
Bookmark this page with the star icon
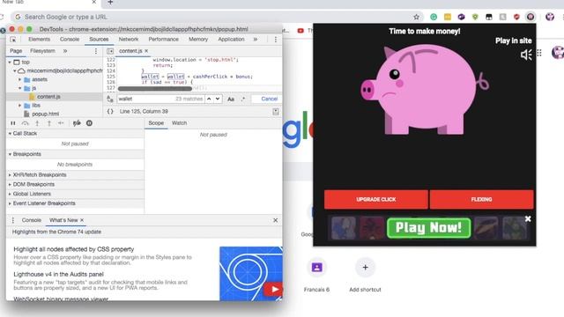click(x=416, y=17)
